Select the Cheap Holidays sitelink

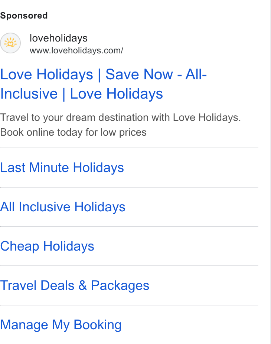pyautogui.click(x=47, y=246)
